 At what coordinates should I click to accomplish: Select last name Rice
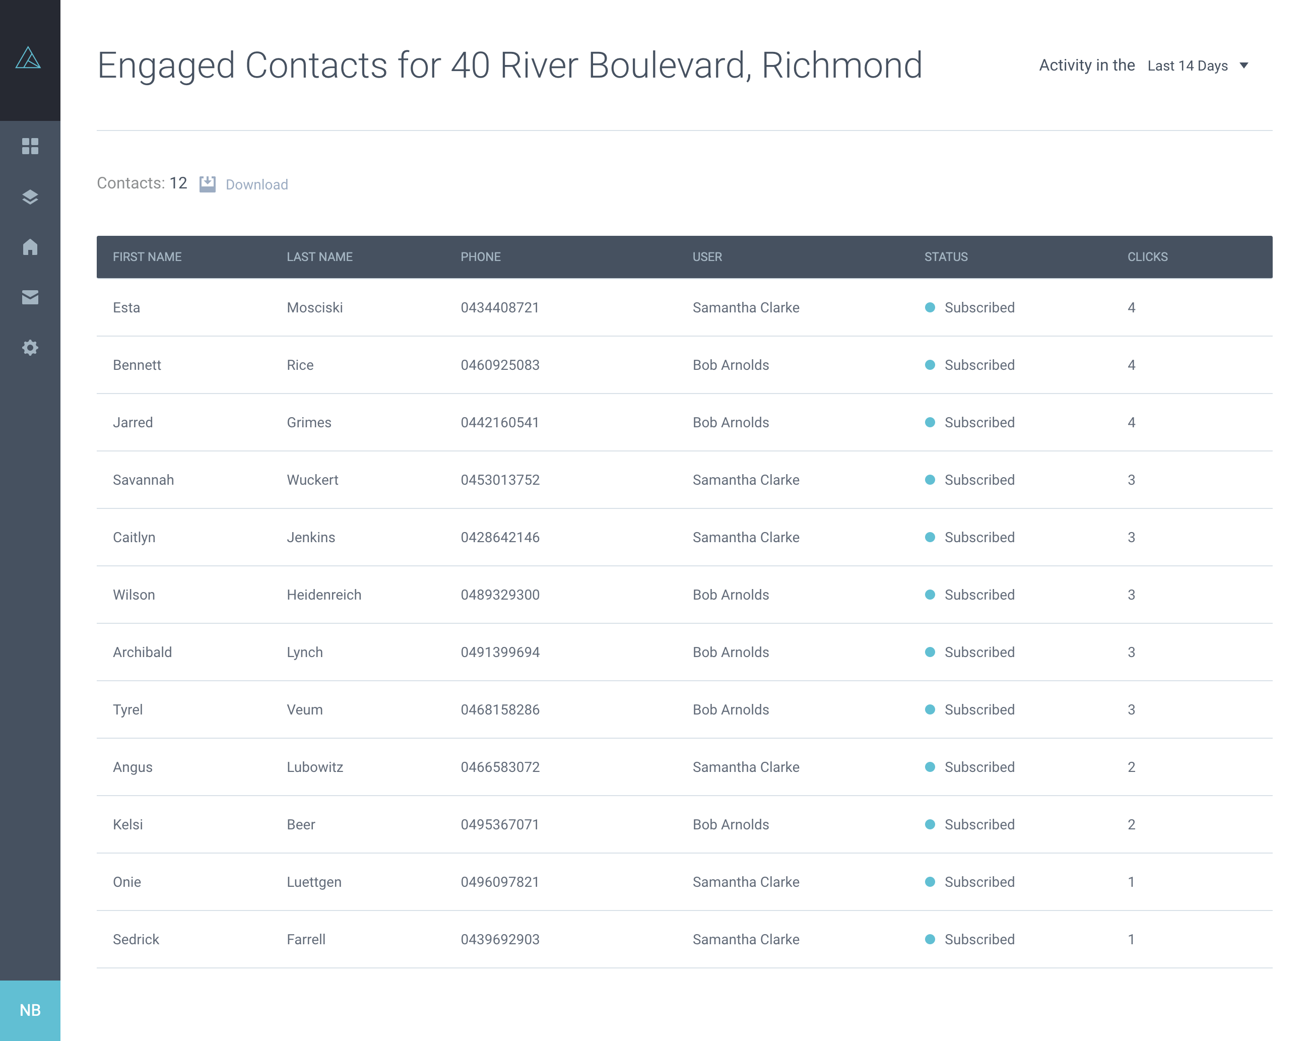[300, 365]
